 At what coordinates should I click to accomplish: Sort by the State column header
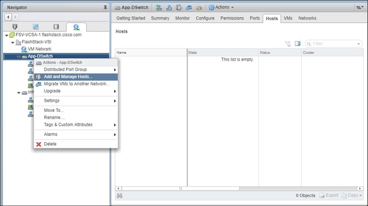[223, 53]
